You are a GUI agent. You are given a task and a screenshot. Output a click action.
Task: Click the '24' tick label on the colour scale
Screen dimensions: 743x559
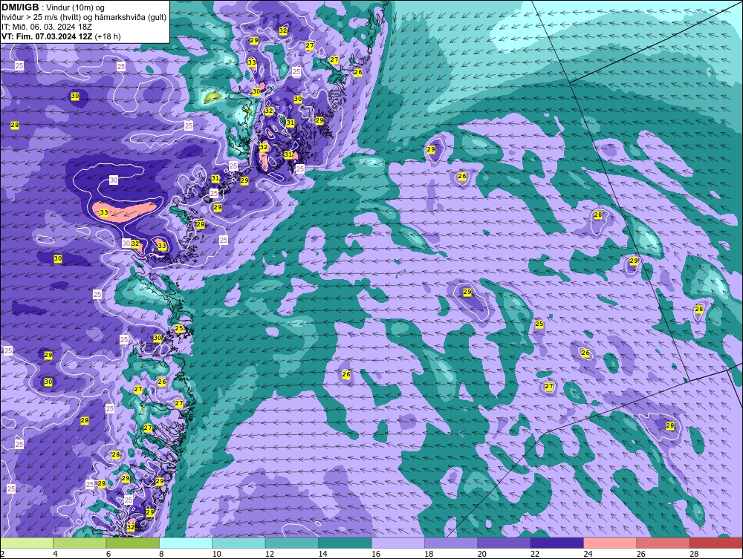[588, 554]
